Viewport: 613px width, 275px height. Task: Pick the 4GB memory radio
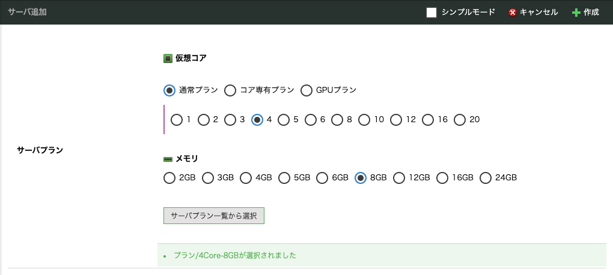(246, 178)
